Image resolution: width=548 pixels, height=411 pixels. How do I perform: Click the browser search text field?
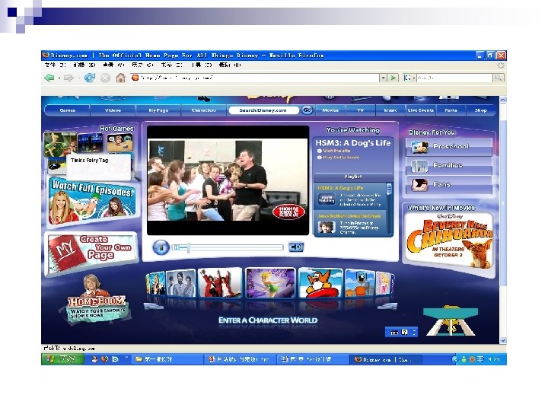(x=454, y=78)
